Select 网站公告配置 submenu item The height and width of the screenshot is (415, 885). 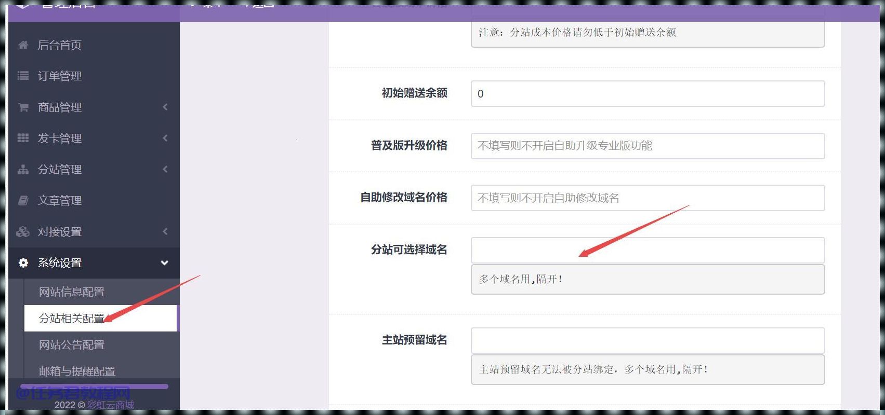click(x=72, y=345)
